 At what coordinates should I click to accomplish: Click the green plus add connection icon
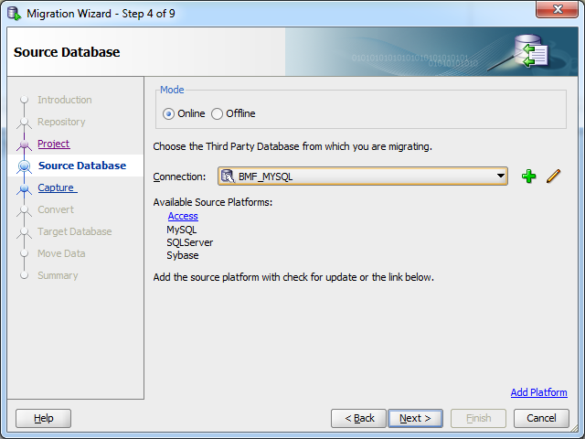point(528,177)
